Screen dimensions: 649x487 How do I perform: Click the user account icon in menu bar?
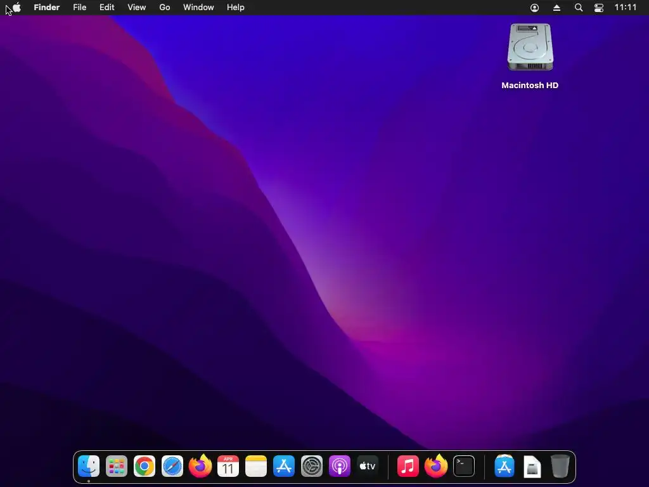(534, 8)
